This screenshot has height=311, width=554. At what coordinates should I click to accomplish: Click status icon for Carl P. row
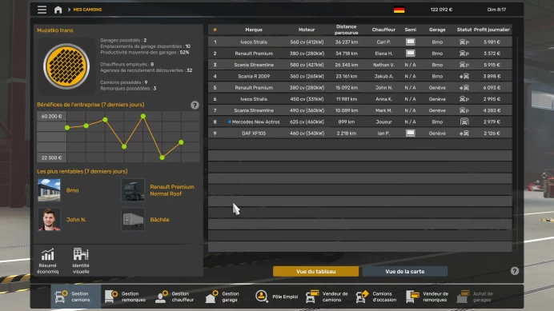coord(464,42)
